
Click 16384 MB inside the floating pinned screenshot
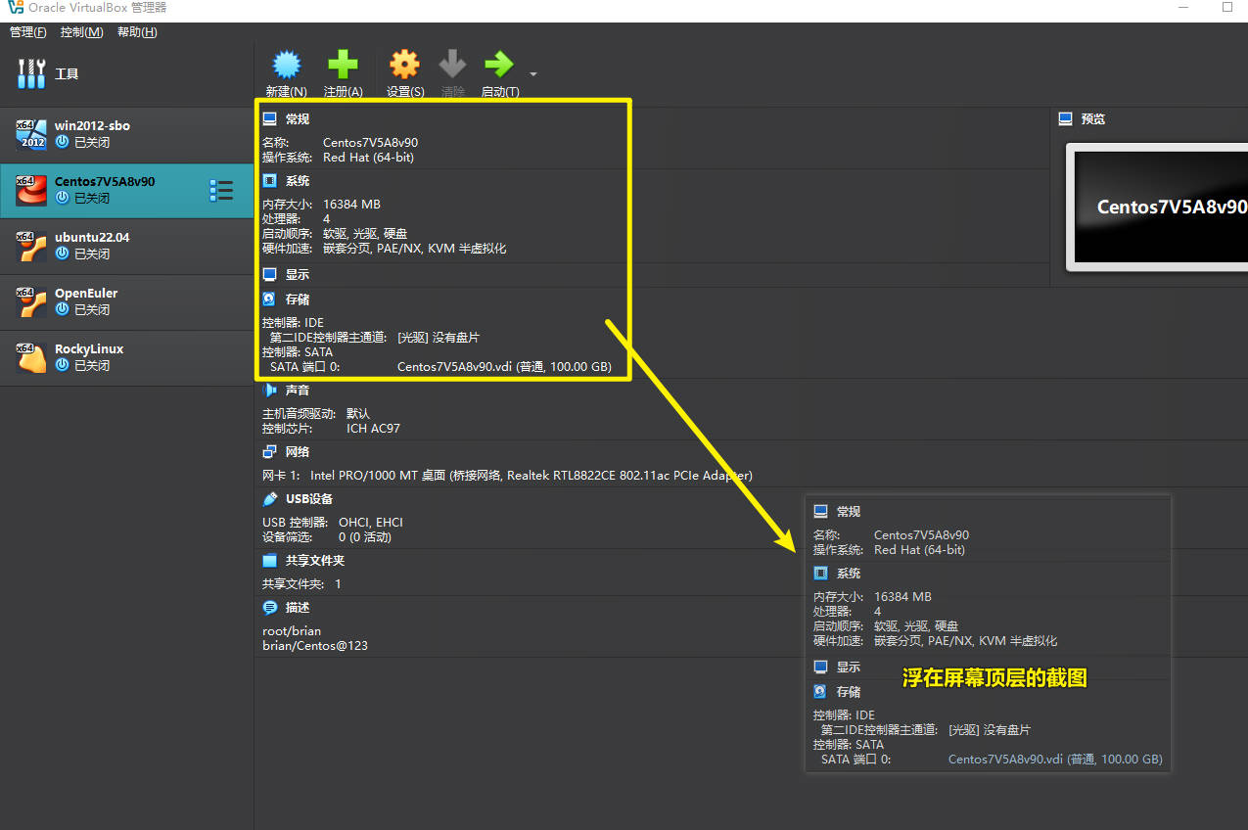[902, 597]
